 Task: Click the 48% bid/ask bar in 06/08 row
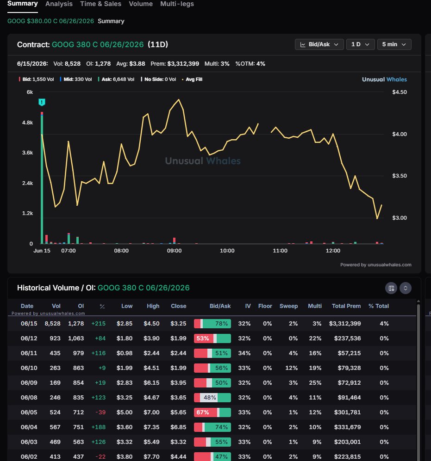(212, 398)
